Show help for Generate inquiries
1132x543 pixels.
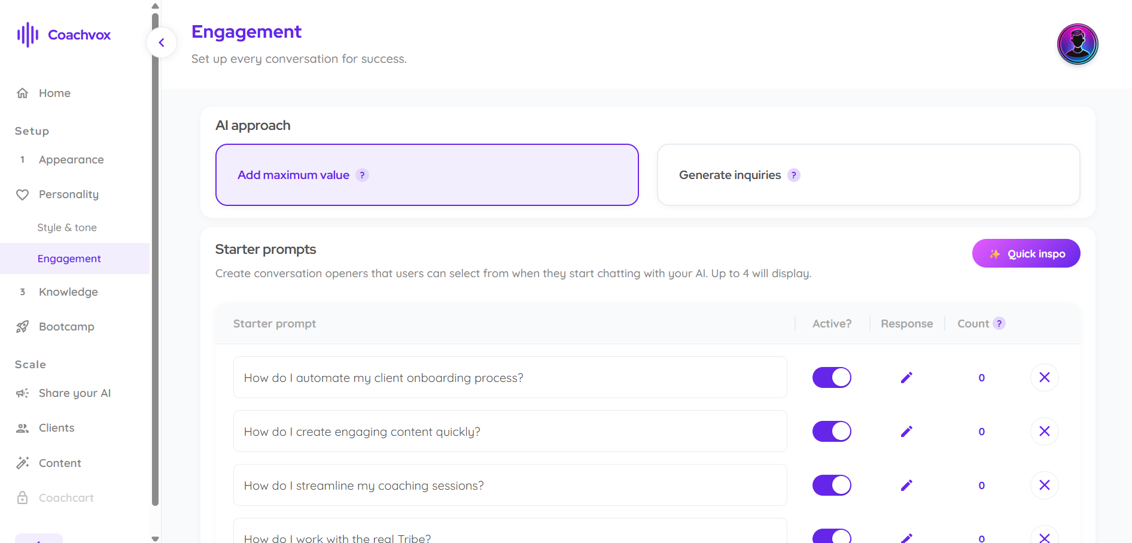(794, 175)
